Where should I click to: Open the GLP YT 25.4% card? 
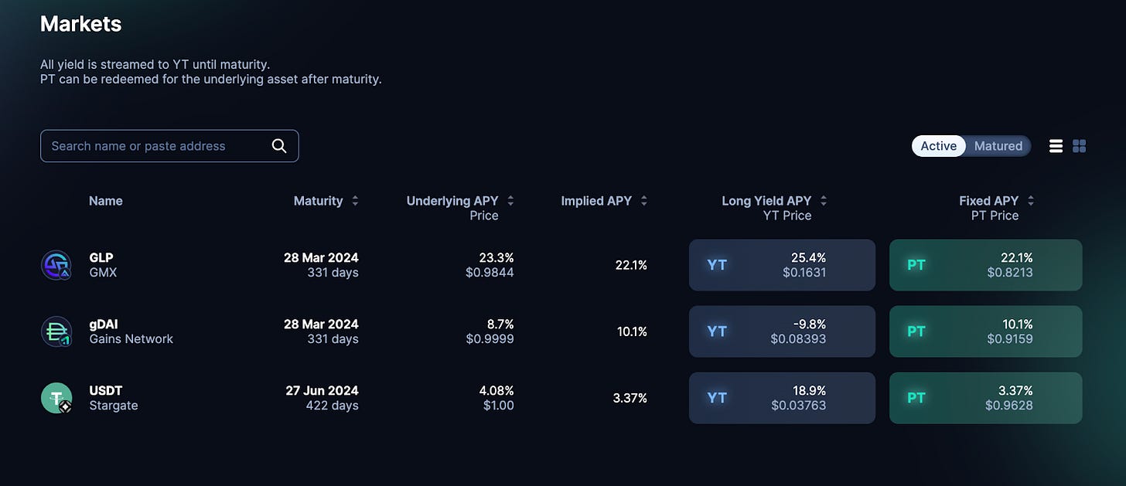click(782, 265)
